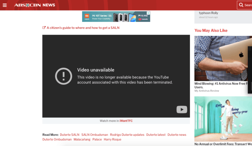Click the You May Also Like heading

point(211,30)
